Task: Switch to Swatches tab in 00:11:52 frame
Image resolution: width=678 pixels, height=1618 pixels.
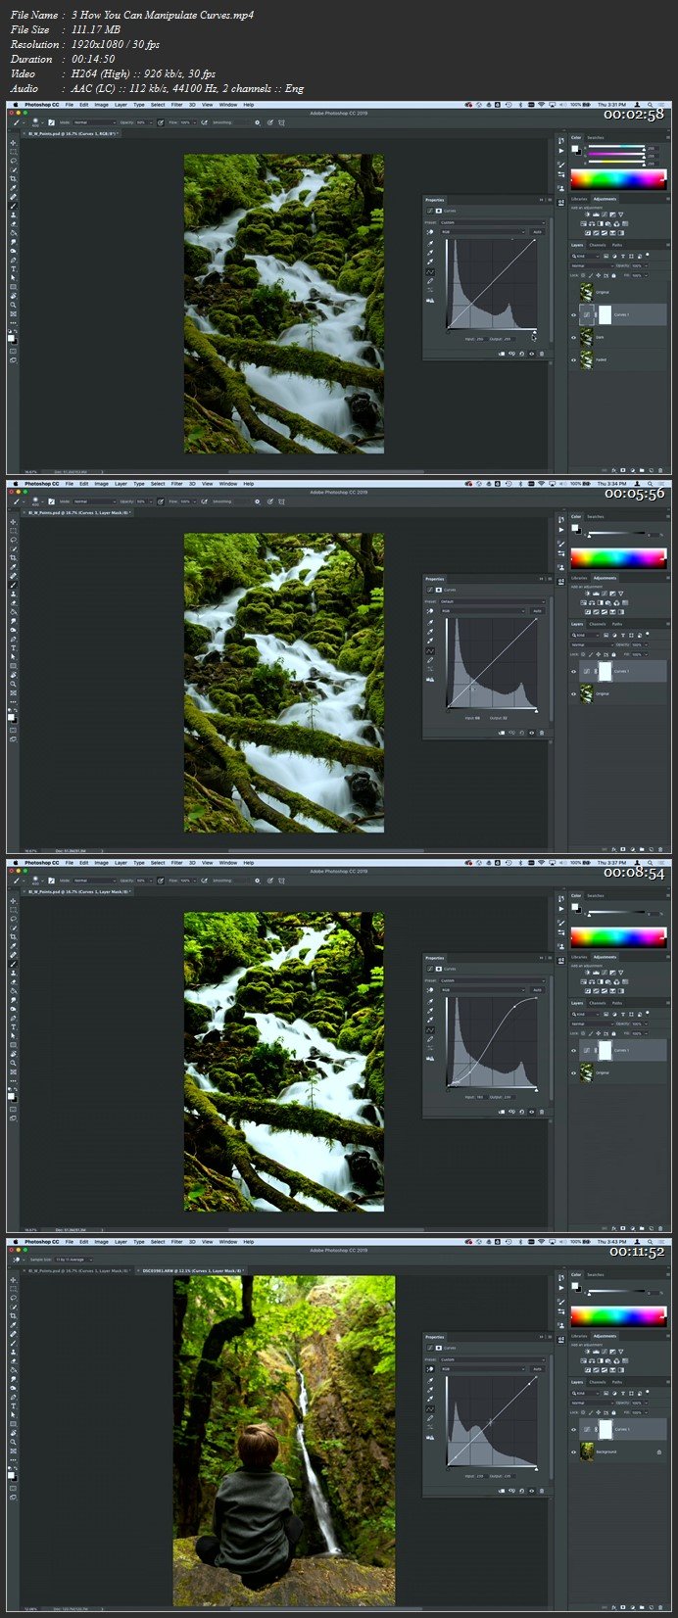Action: [x=596, y=1275]
